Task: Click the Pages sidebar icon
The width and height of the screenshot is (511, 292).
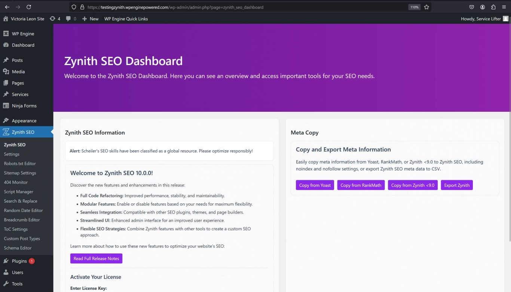Action: (6, 83)
